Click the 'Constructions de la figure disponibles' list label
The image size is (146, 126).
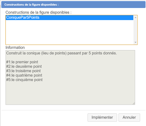pos(38,12)
